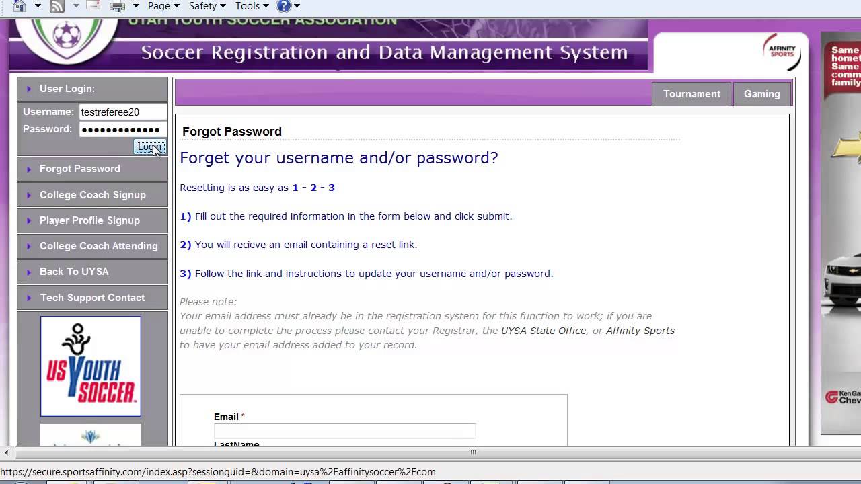The width and height of the screenshot is (861, 484).
Task: Click the UYSA State Office link
Action: [x=544, y=331]
